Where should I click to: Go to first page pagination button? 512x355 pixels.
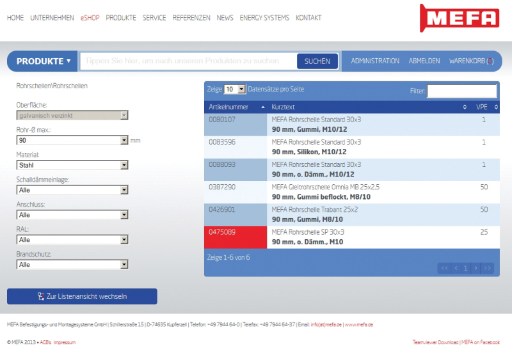pyautogui.click(x=444, y=268)
